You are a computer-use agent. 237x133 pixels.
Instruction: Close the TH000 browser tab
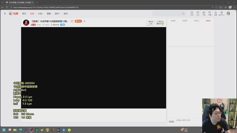[33, 2]
